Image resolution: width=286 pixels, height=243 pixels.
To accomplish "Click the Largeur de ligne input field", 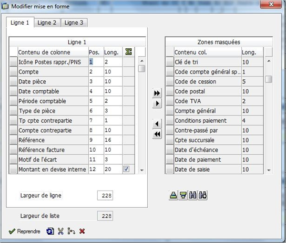I will (105, 195).
